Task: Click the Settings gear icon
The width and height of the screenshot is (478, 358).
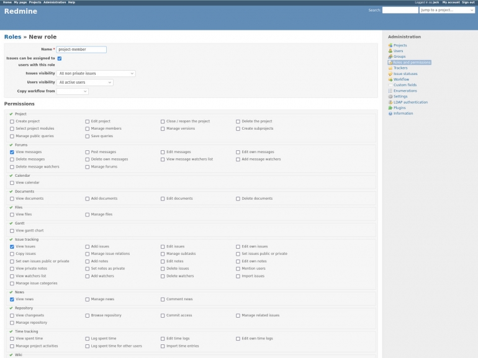Action: 390,97
